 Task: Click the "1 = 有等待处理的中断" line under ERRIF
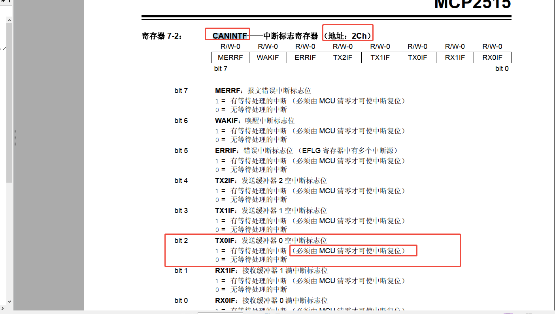click(311, 161)
